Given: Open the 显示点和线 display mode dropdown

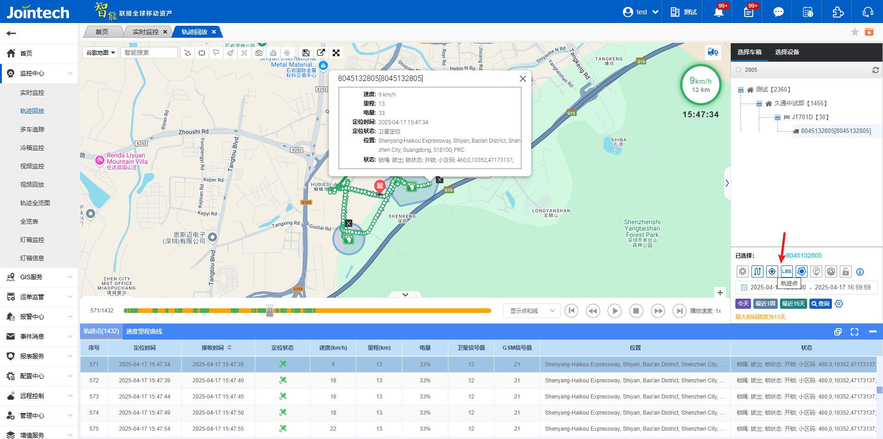Looking at the screenshot, I should click(x=532, y=311).
